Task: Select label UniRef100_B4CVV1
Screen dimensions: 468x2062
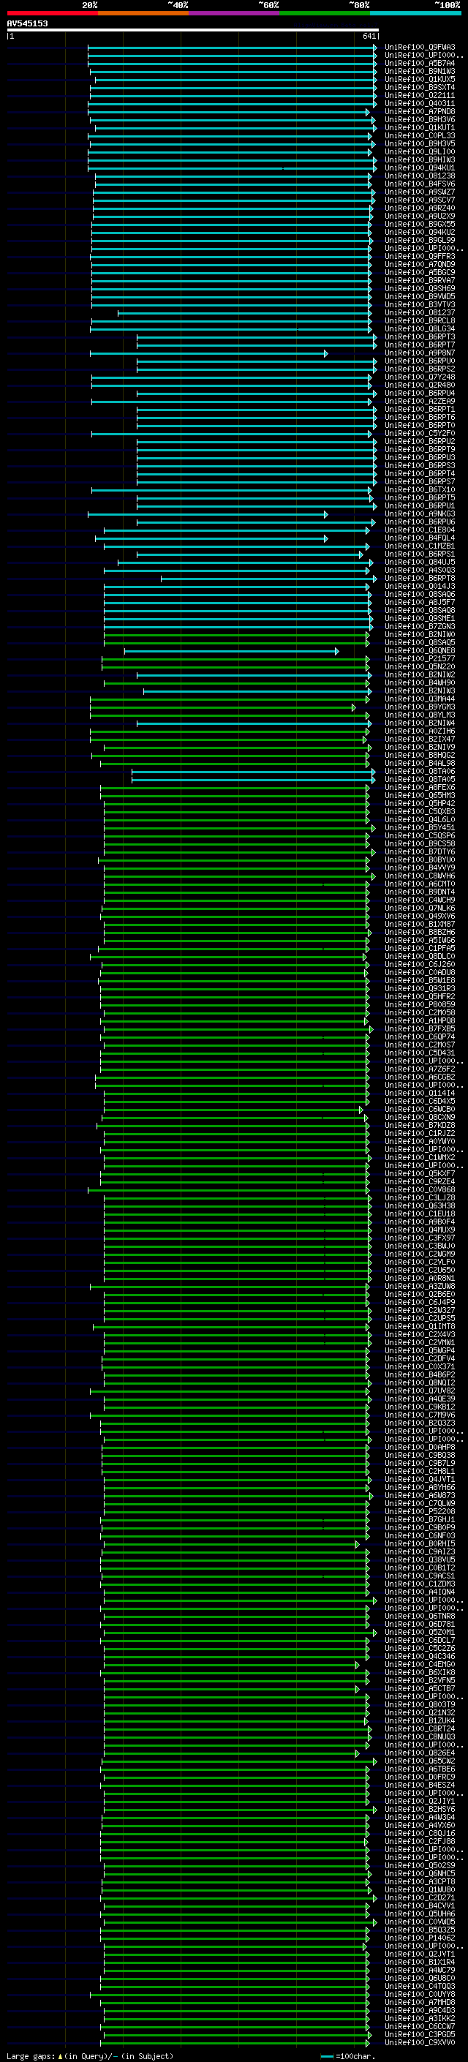Action: point(420,1906)
